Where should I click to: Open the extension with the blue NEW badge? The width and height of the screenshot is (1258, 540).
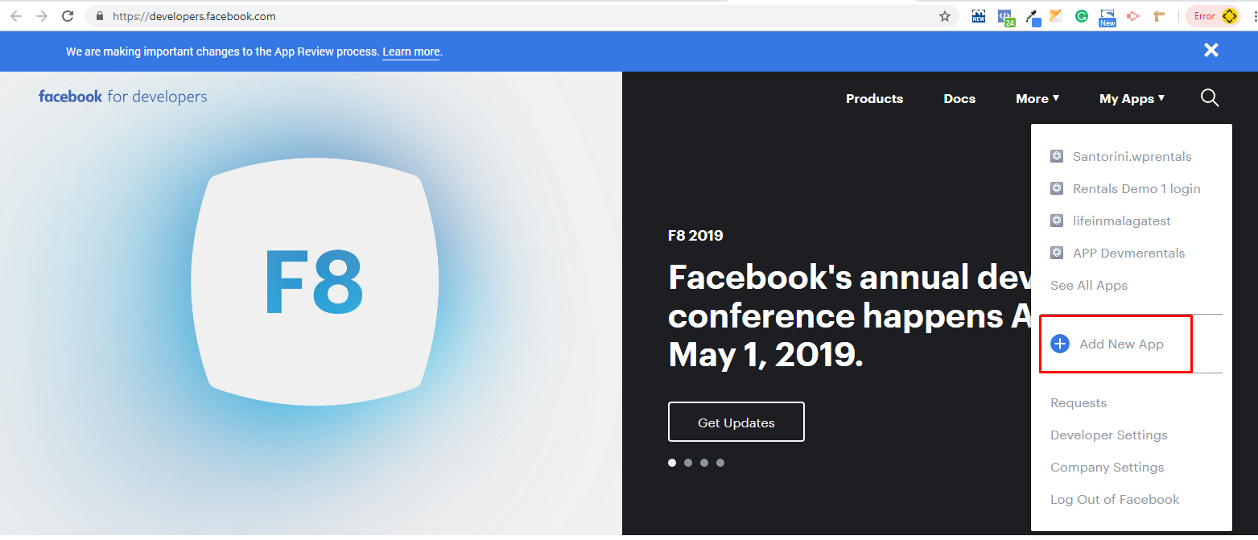(979, 16)
